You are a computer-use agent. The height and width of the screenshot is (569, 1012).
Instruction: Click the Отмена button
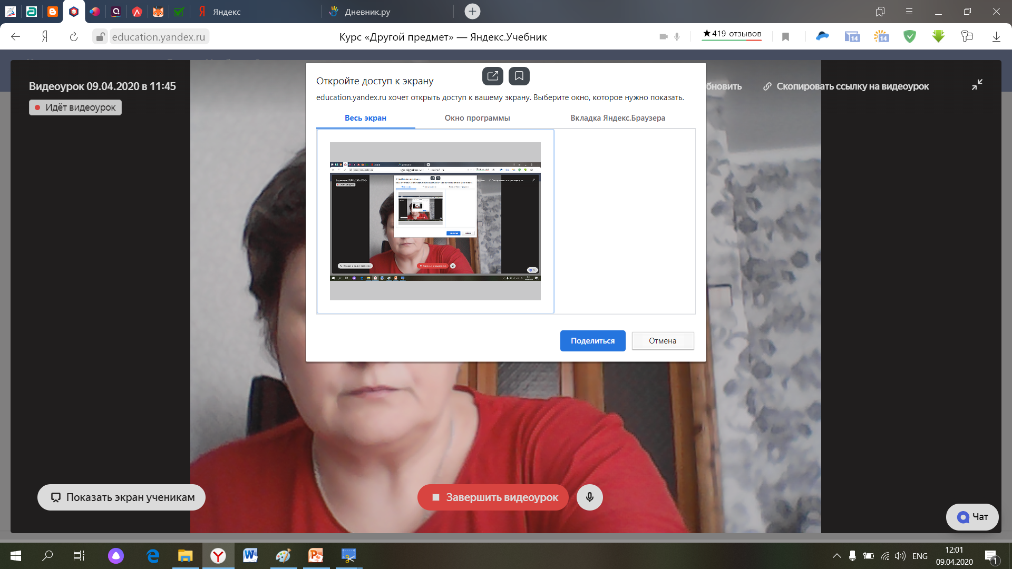[663, 341]
